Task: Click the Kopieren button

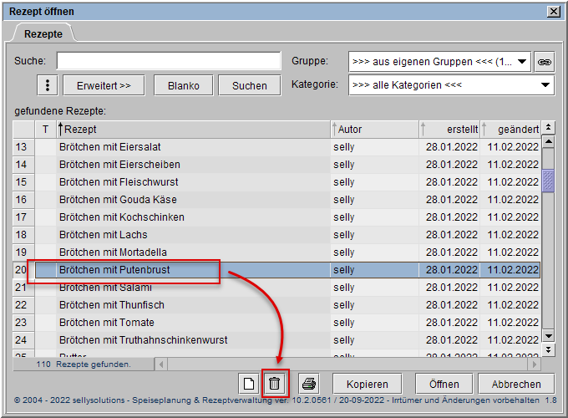Action: coord(368,384)
